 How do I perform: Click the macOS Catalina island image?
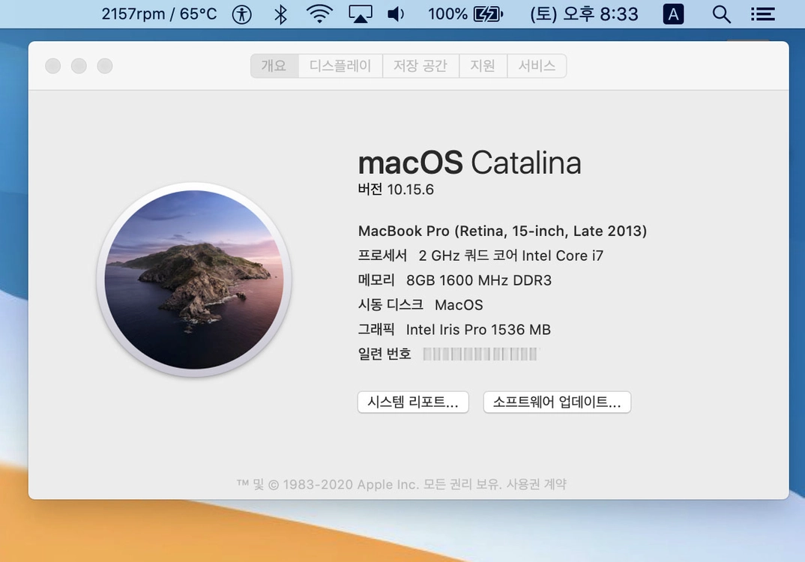click(x=194, y=280)
